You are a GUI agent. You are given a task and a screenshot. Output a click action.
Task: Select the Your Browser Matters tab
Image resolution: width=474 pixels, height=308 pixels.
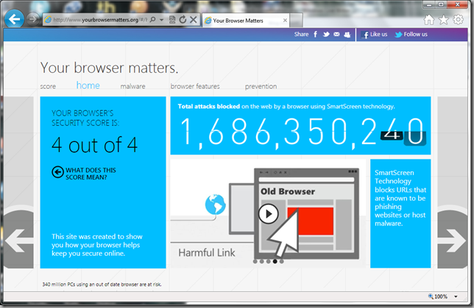click(x=246, y=21)
